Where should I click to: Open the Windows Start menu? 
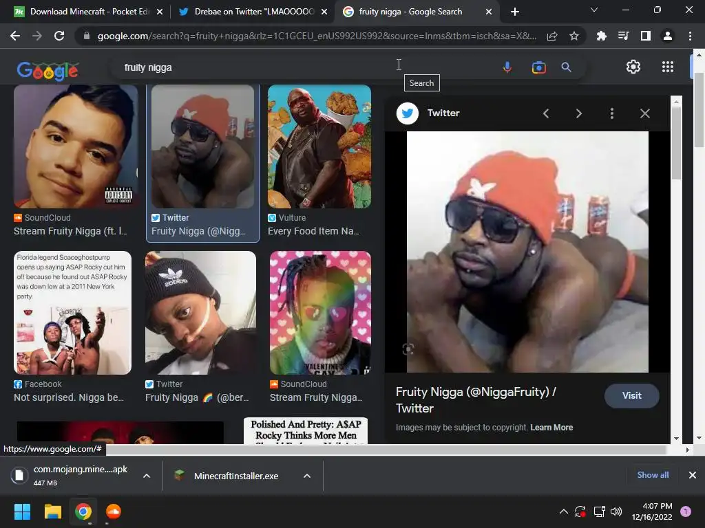tap(22, 511)
